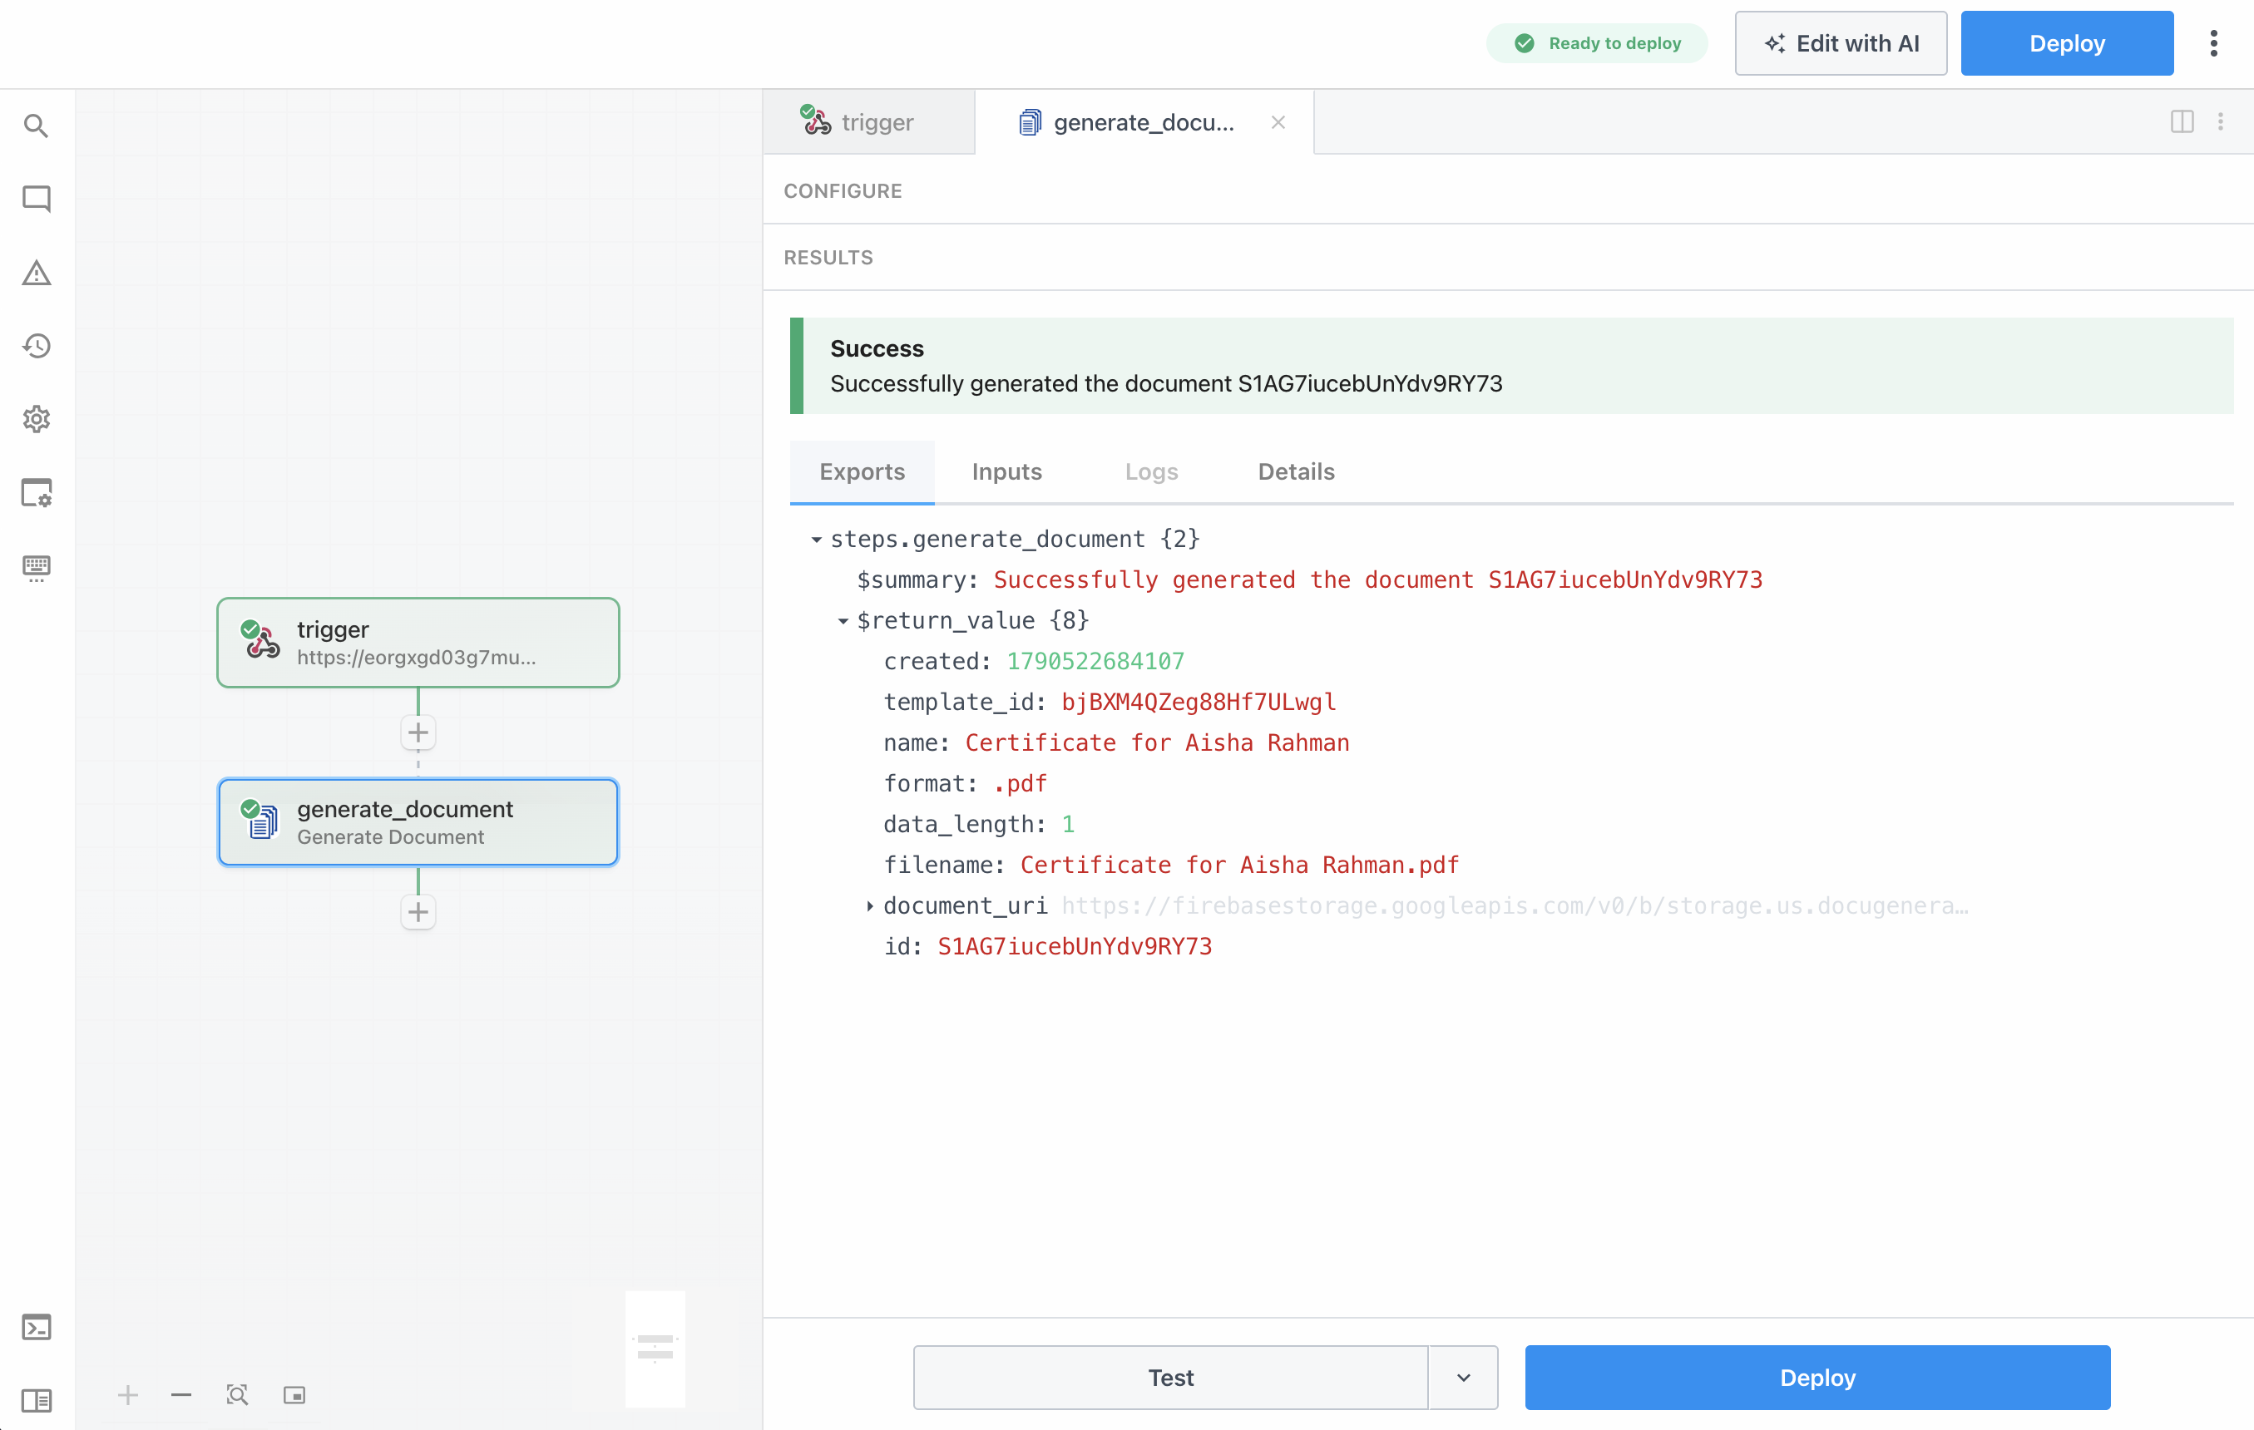Open the keyboard shortcuts icon

coord(37,566)
